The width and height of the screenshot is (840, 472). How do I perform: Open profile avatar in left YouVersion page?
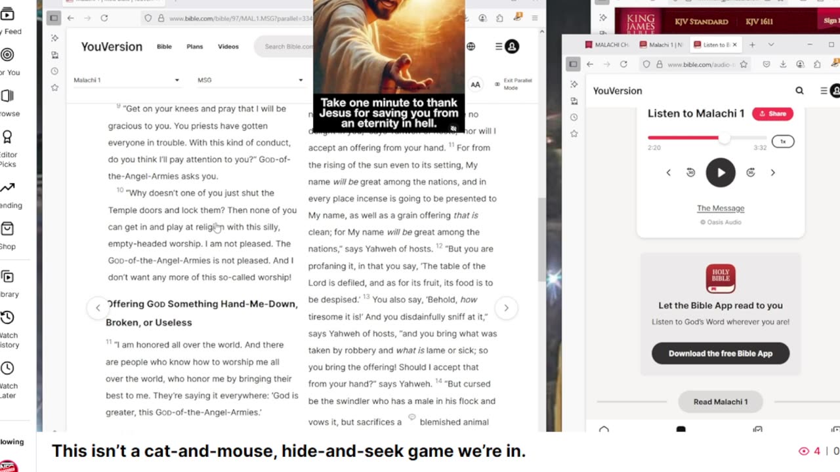coord(512,47)
